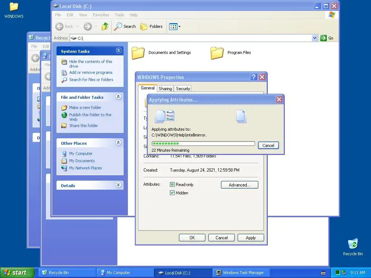371x278 pixels.
Task: Select the Program Files folder
Action: 231,53
